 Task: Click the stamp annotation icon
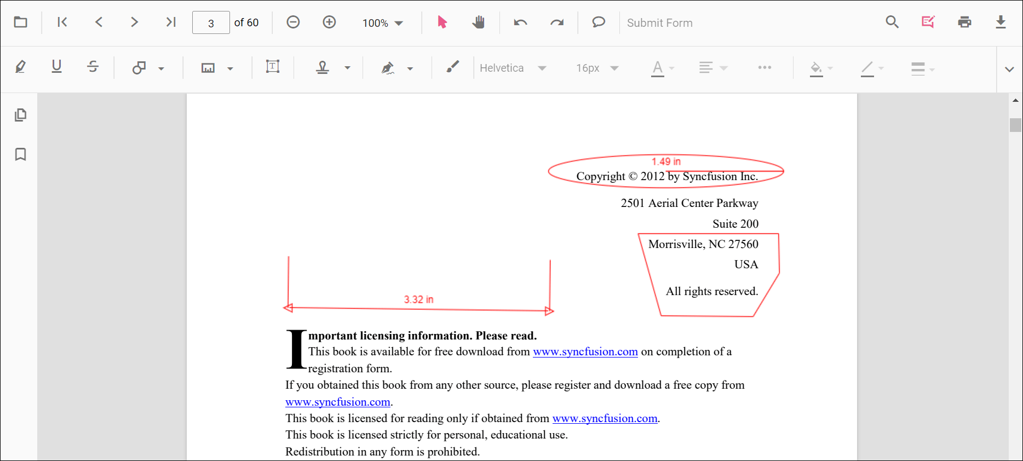[x=323, y=67]
